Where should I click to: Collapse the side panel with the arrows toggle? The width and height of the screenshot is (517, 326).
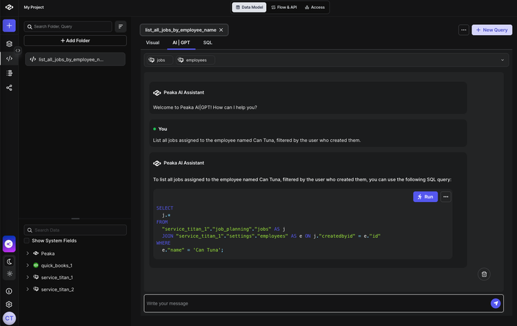(18, 50)
